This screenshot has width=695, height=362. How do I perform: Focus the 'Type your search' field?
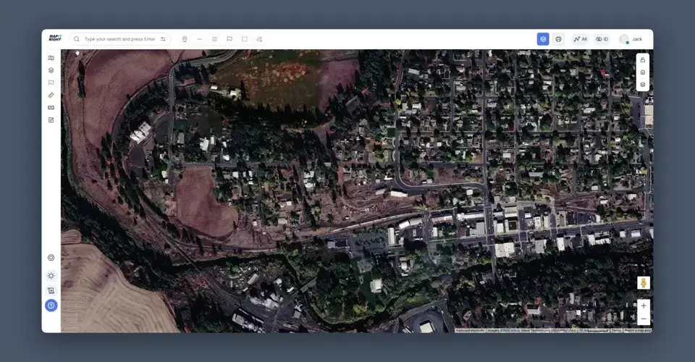pyautogui.click(x=119, y=39)
